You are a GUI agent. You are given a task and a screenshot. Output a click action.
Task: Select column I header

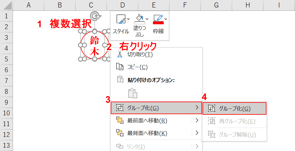pos(279,5)
